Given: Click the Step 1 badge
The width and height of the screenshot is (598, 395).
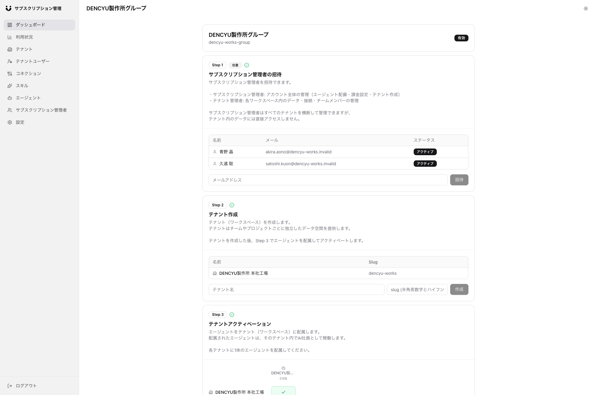Looking at the screenshot, I should tap(217, 65).
